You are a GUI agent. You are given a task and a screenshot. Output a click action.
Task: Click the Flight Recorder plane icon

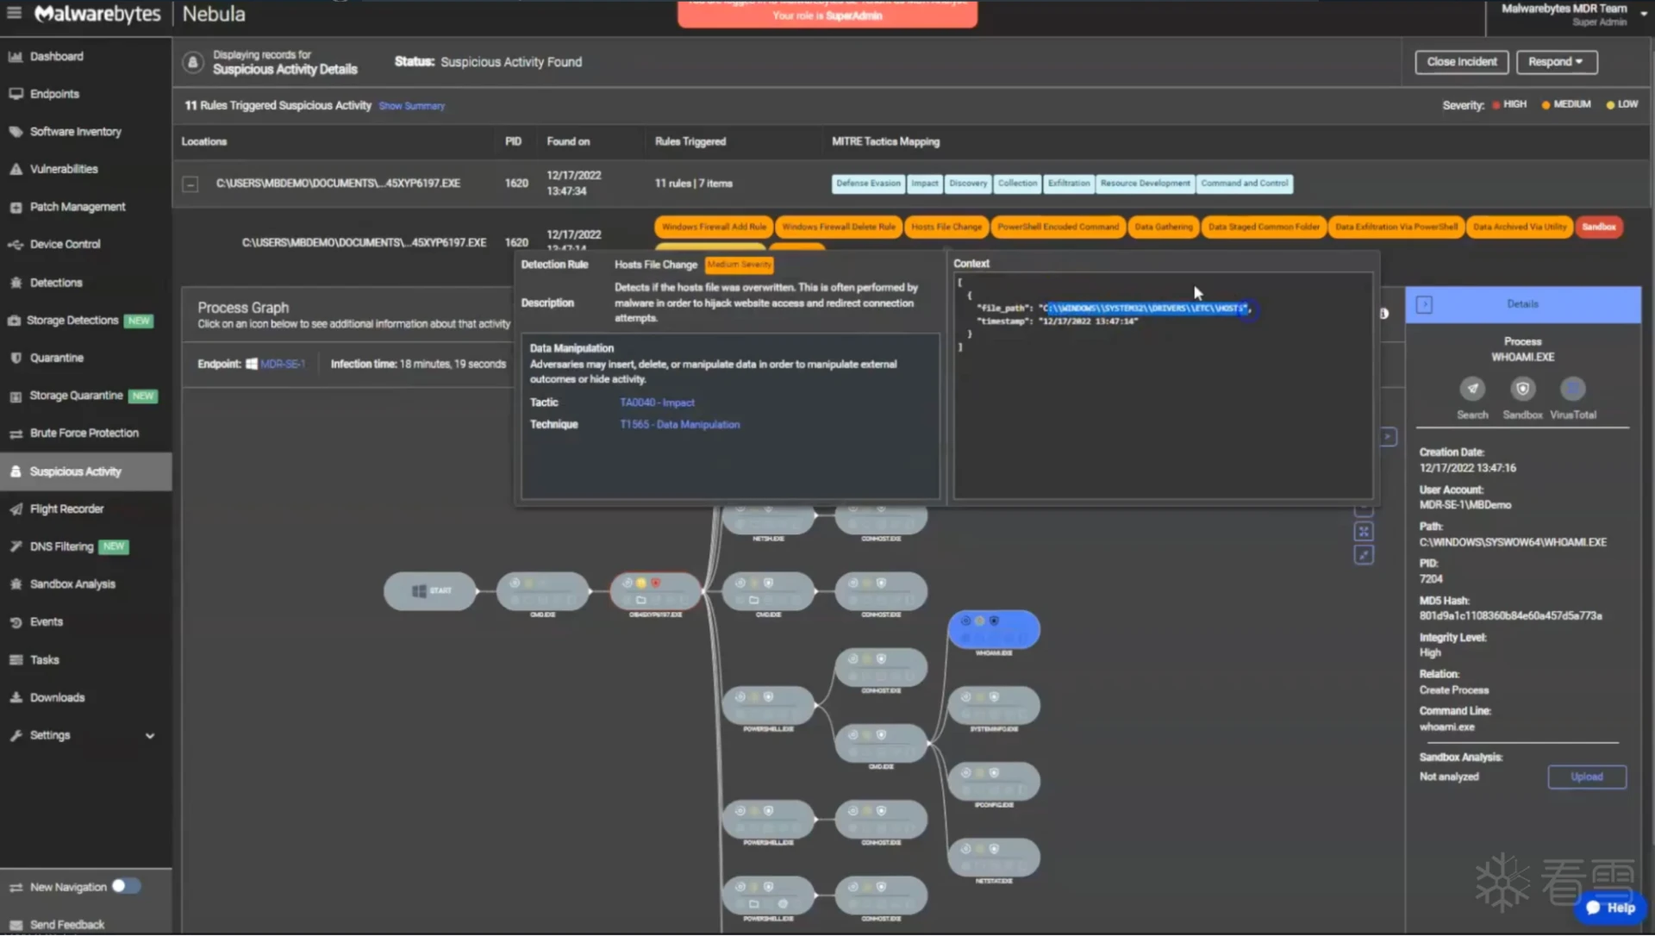[x=16, y=509]
